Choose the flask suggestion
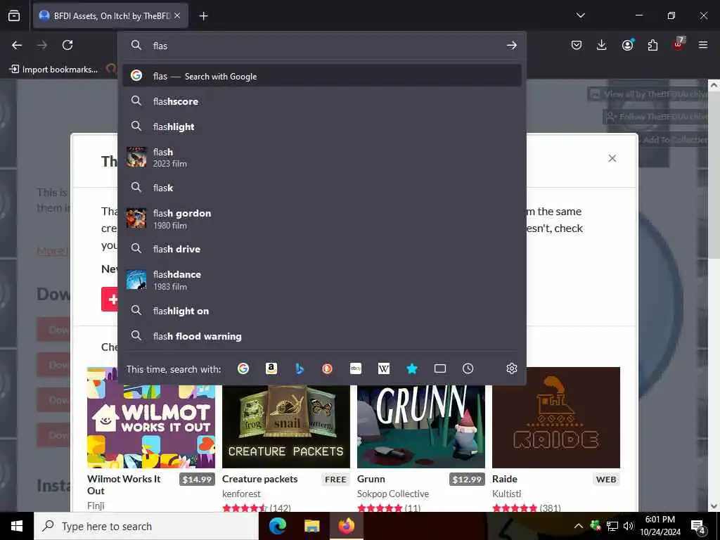Viewport: 720px width, 540px height. coord(322,187)
